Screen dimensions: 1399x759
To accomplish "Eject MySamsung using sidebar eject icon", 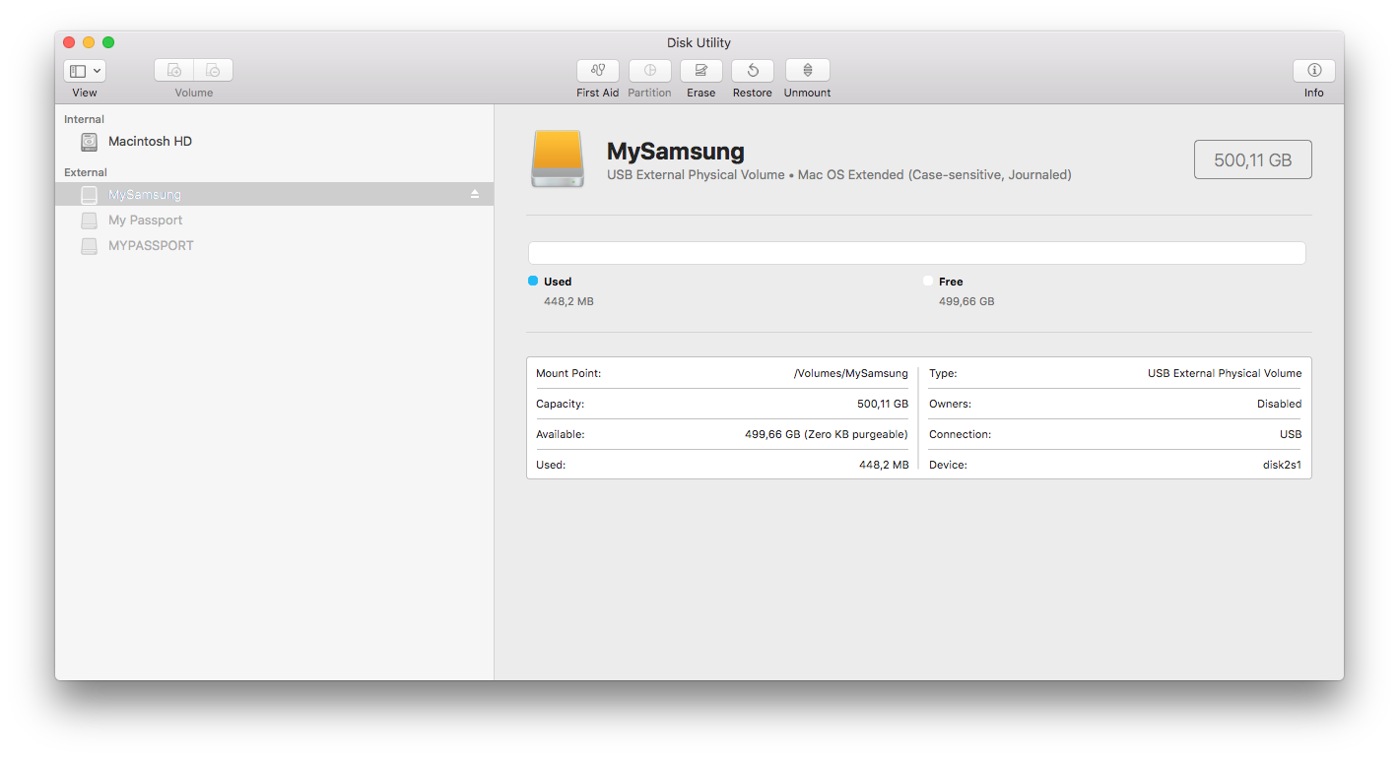I will click(475, 194).
